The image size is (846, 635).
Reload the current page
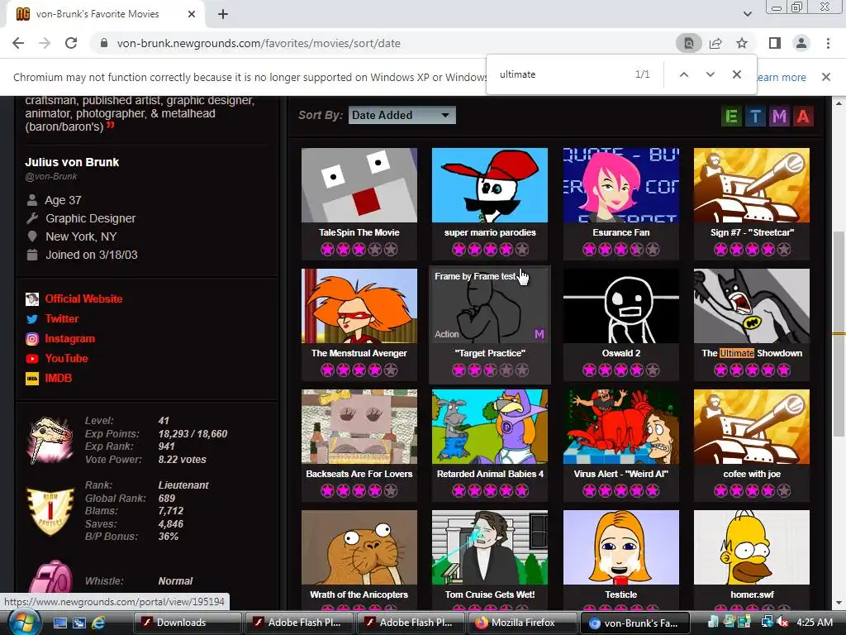coord(71,43)
